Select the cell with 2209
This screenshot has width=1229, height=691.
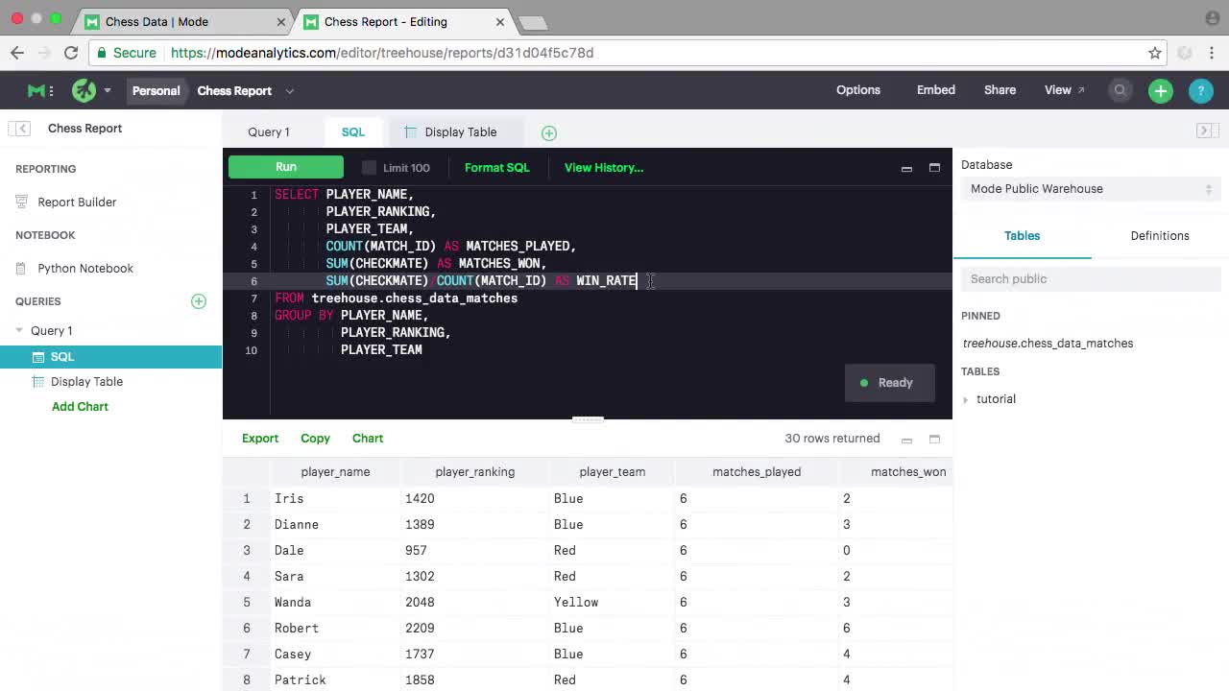click(475, 629)
